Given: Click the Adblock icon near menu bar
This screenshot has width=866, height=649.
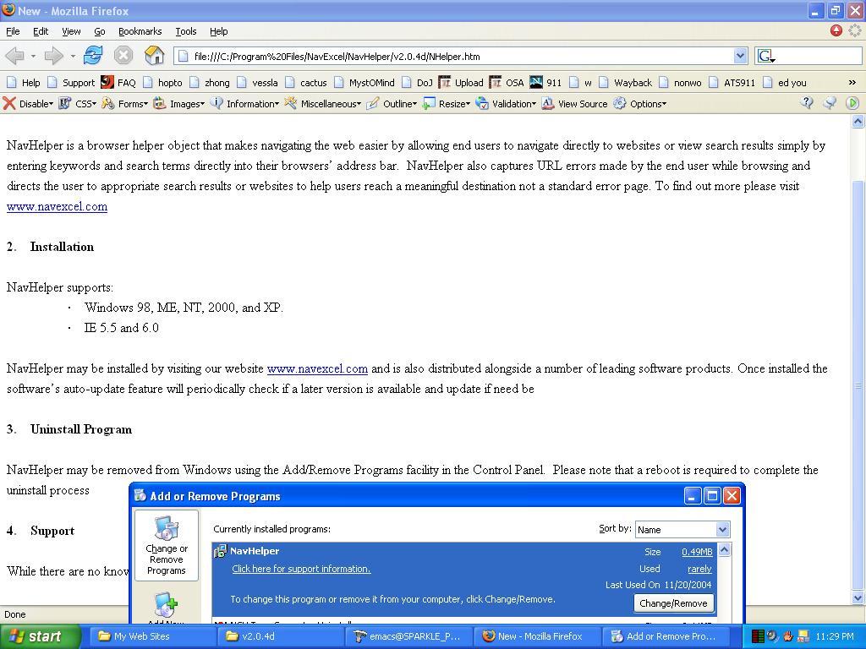Looking at the screenshot, I should click(836, 31).
